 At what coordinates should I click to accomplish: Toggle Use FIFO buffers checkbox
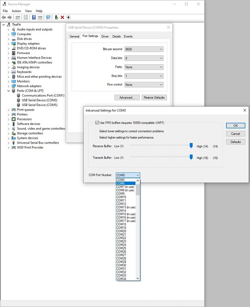(97, 122)
